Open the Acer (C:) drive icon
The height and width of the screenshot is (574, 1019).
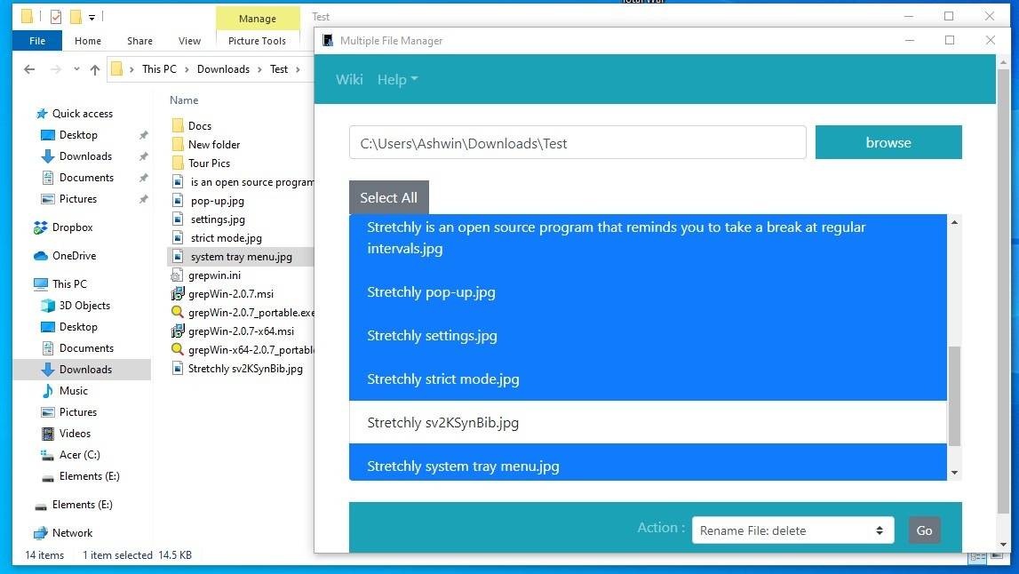(47, 455)
